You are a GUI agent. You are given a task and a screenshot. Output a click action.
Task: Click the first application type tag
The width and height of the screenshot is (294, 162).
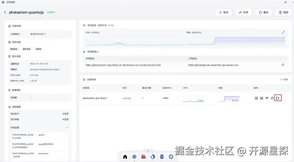tap(14, 49)
